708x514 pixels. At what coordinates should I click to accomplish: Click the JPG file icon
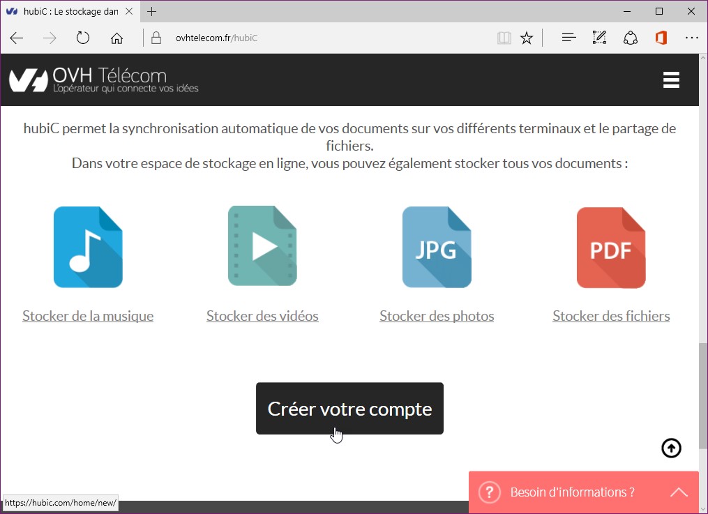click(437, 248)
